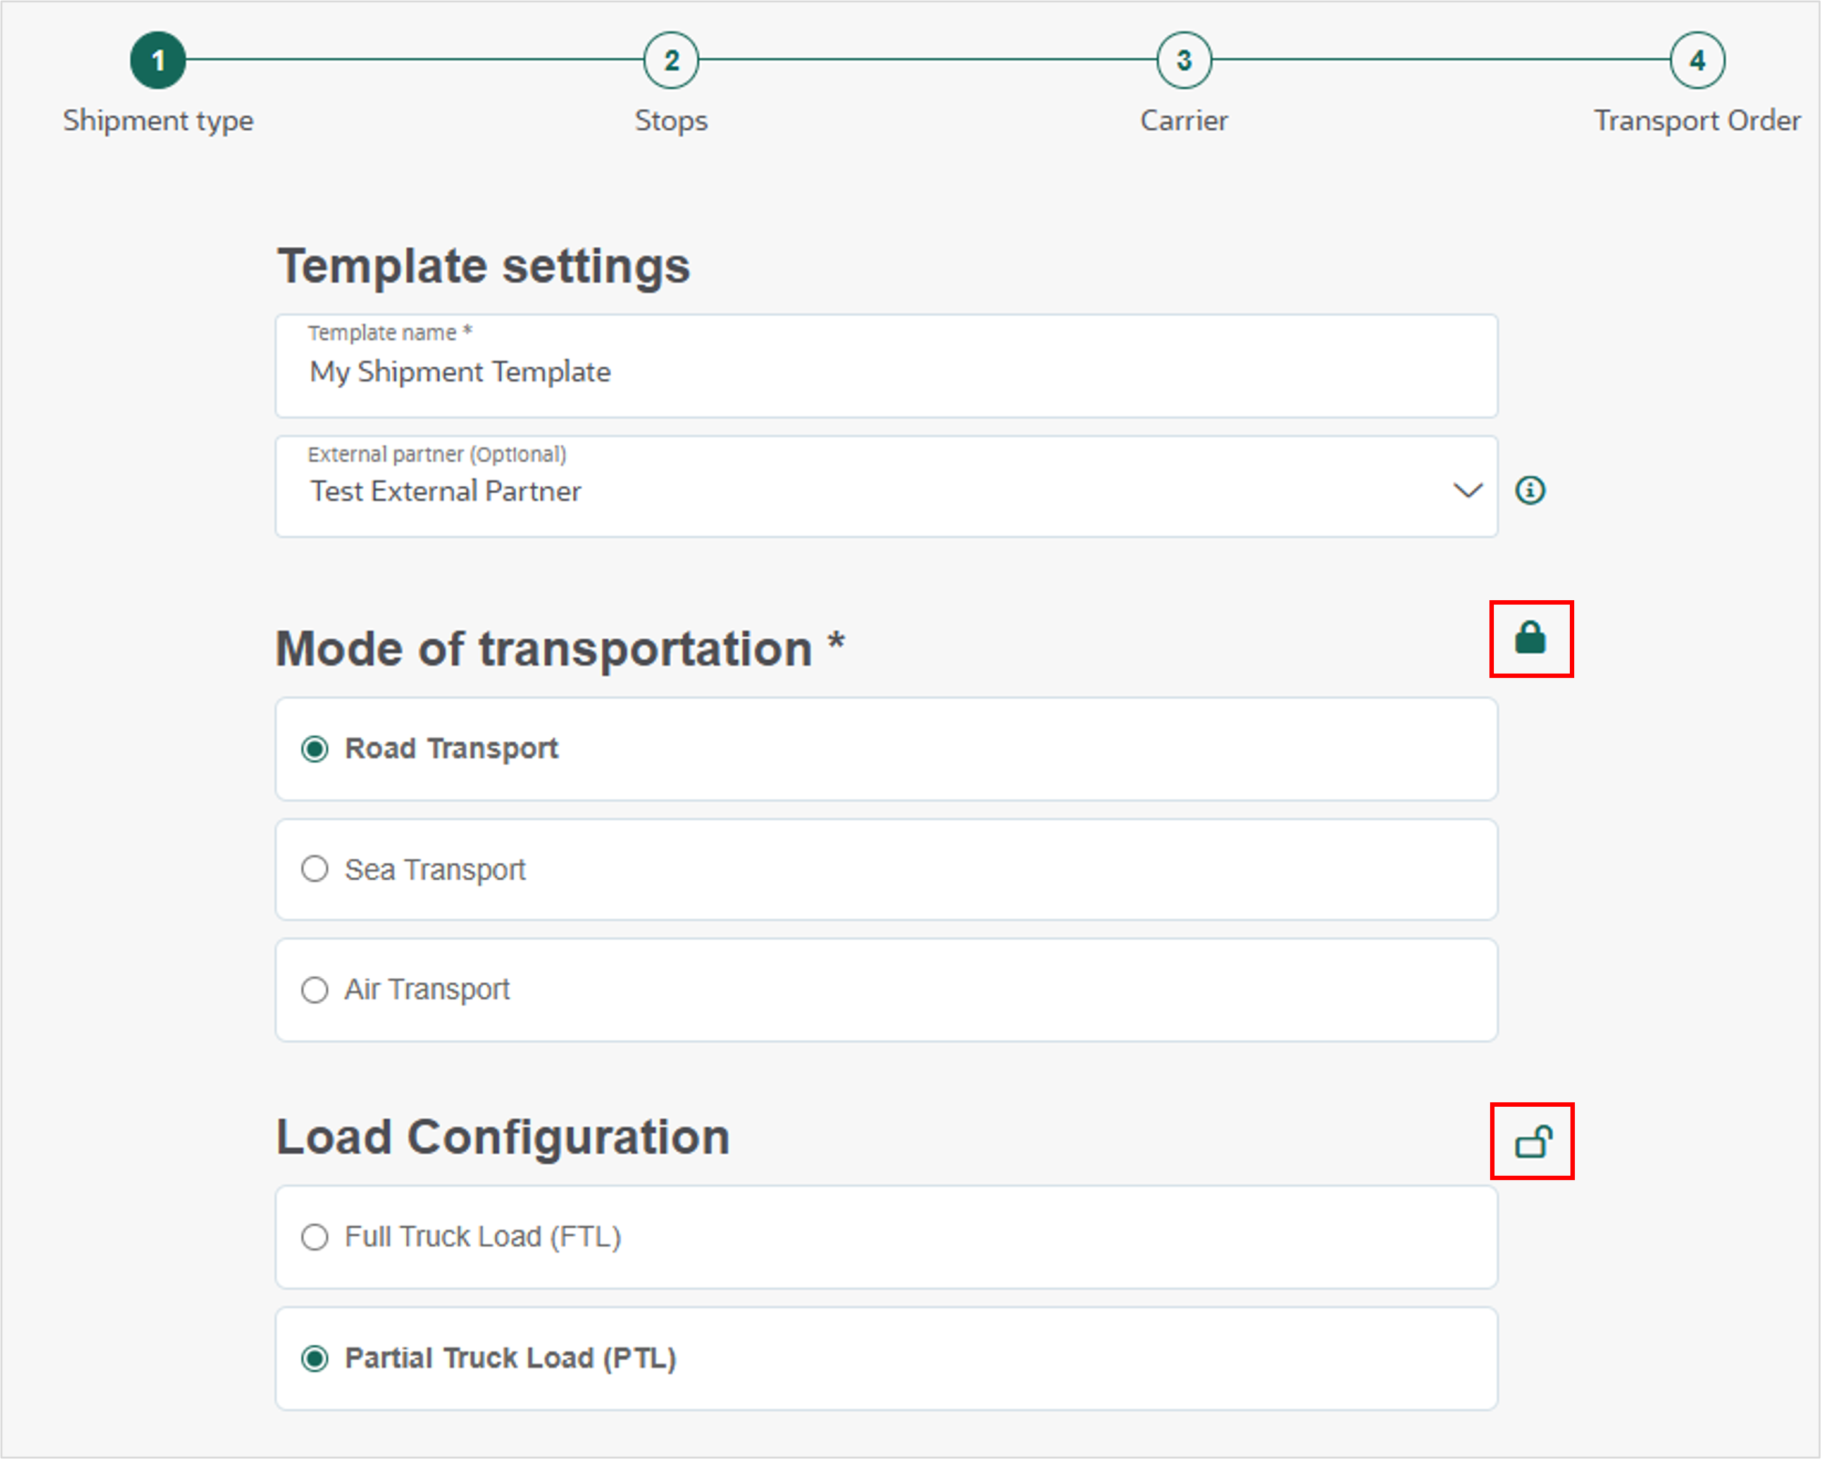Click the Test External Partner value
Viewport: 1821px width, 1459px height.
[445, 491]
